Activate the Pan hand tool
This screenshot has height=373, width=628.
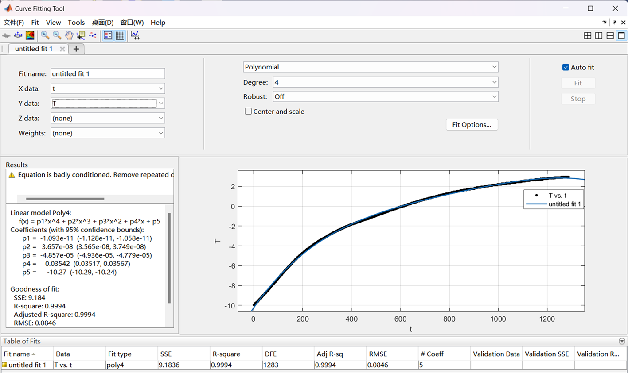point(69,35)
